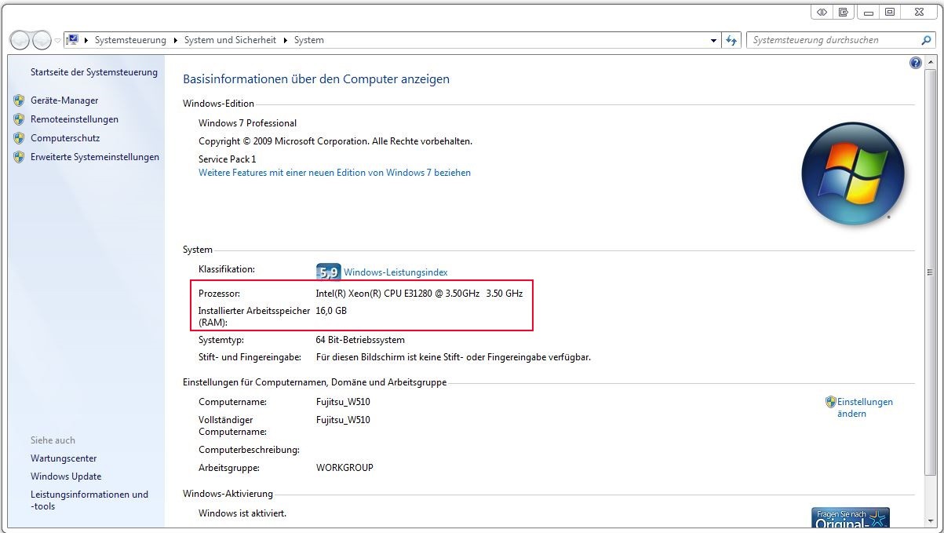The image size is (944, 533).
Task: Open Geräte-Manager link
Action: [x=64, y=100]
